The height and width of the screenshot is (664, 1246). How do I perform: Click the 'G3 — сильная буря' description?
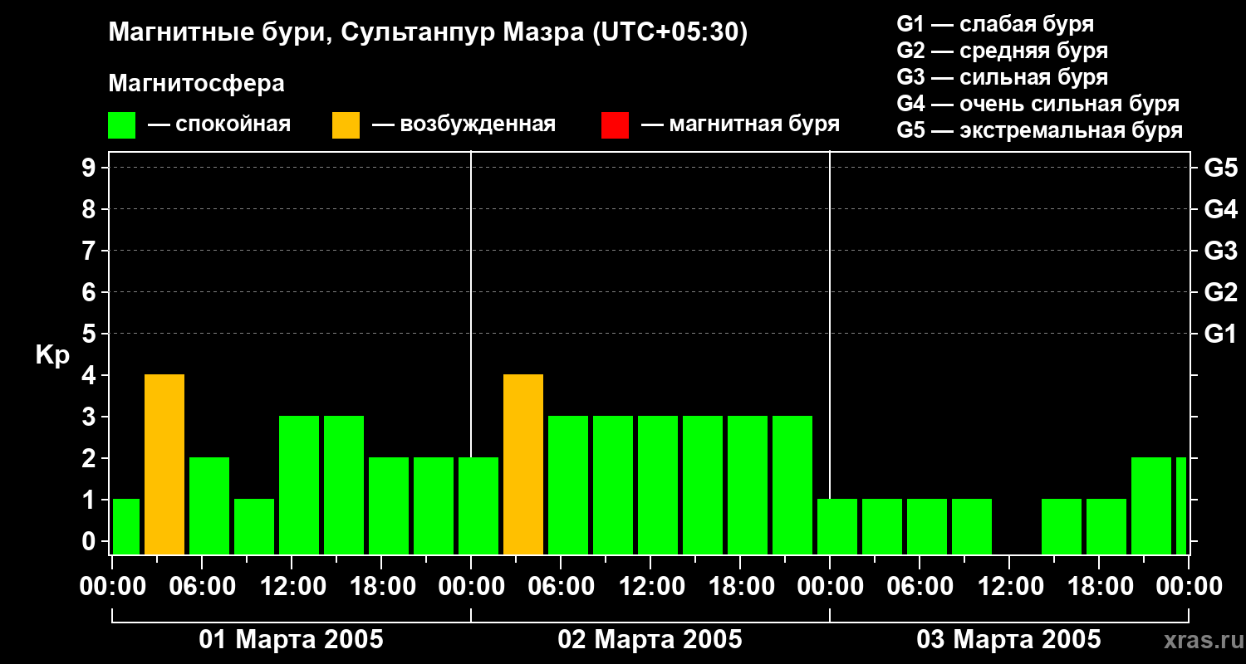[1003, 77]
